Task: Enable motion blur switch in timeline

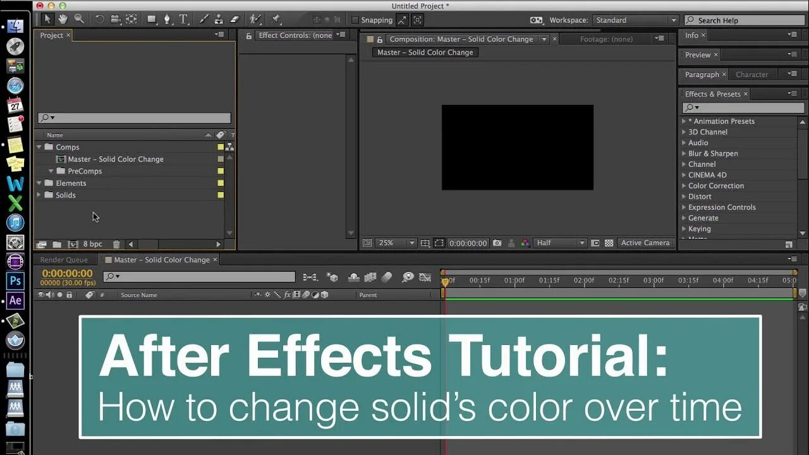Action: tap(387, 277)
